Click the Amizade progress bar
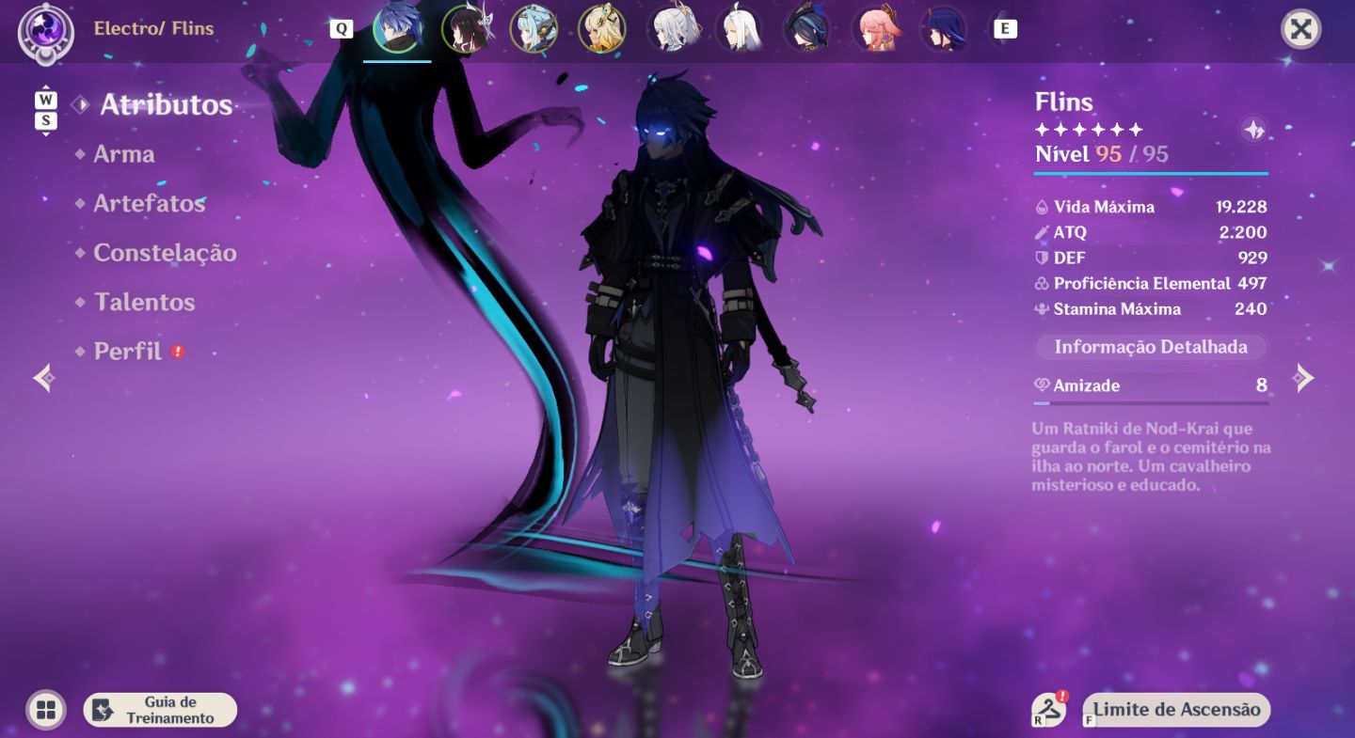1355x738 pixels. [1151, 402]
